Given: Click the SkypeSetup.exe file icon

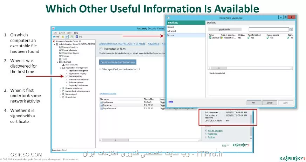Looking at the screenshot, I should pyautogui.click(x=101, y=108).
